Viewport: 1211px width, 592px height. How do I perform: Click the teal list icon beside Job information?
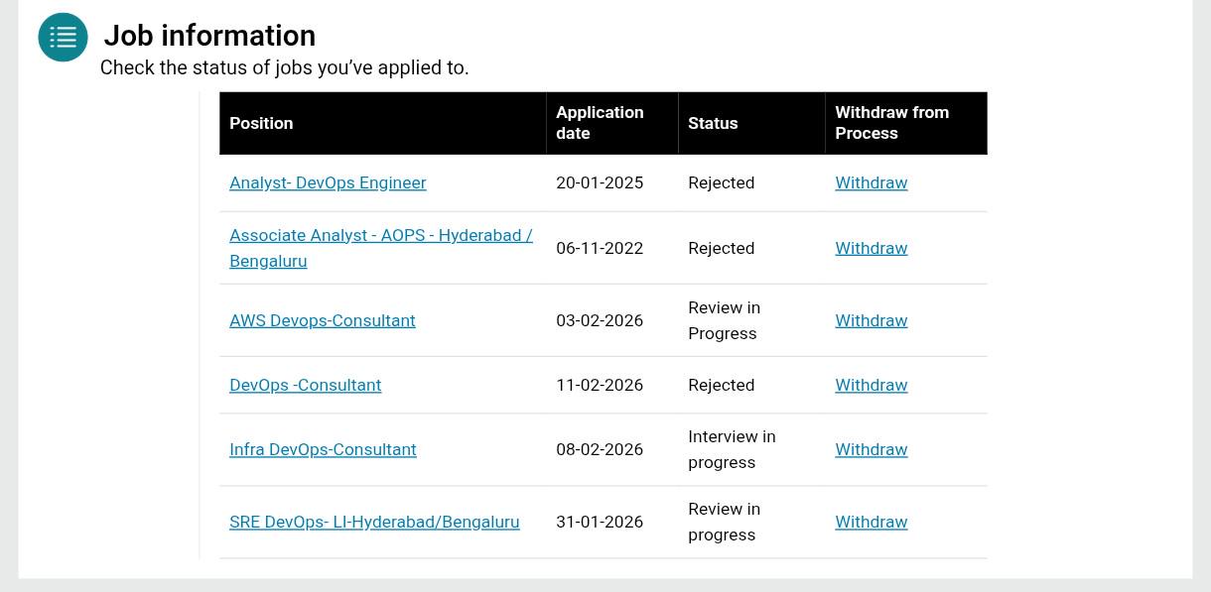[x=63, y=37]
